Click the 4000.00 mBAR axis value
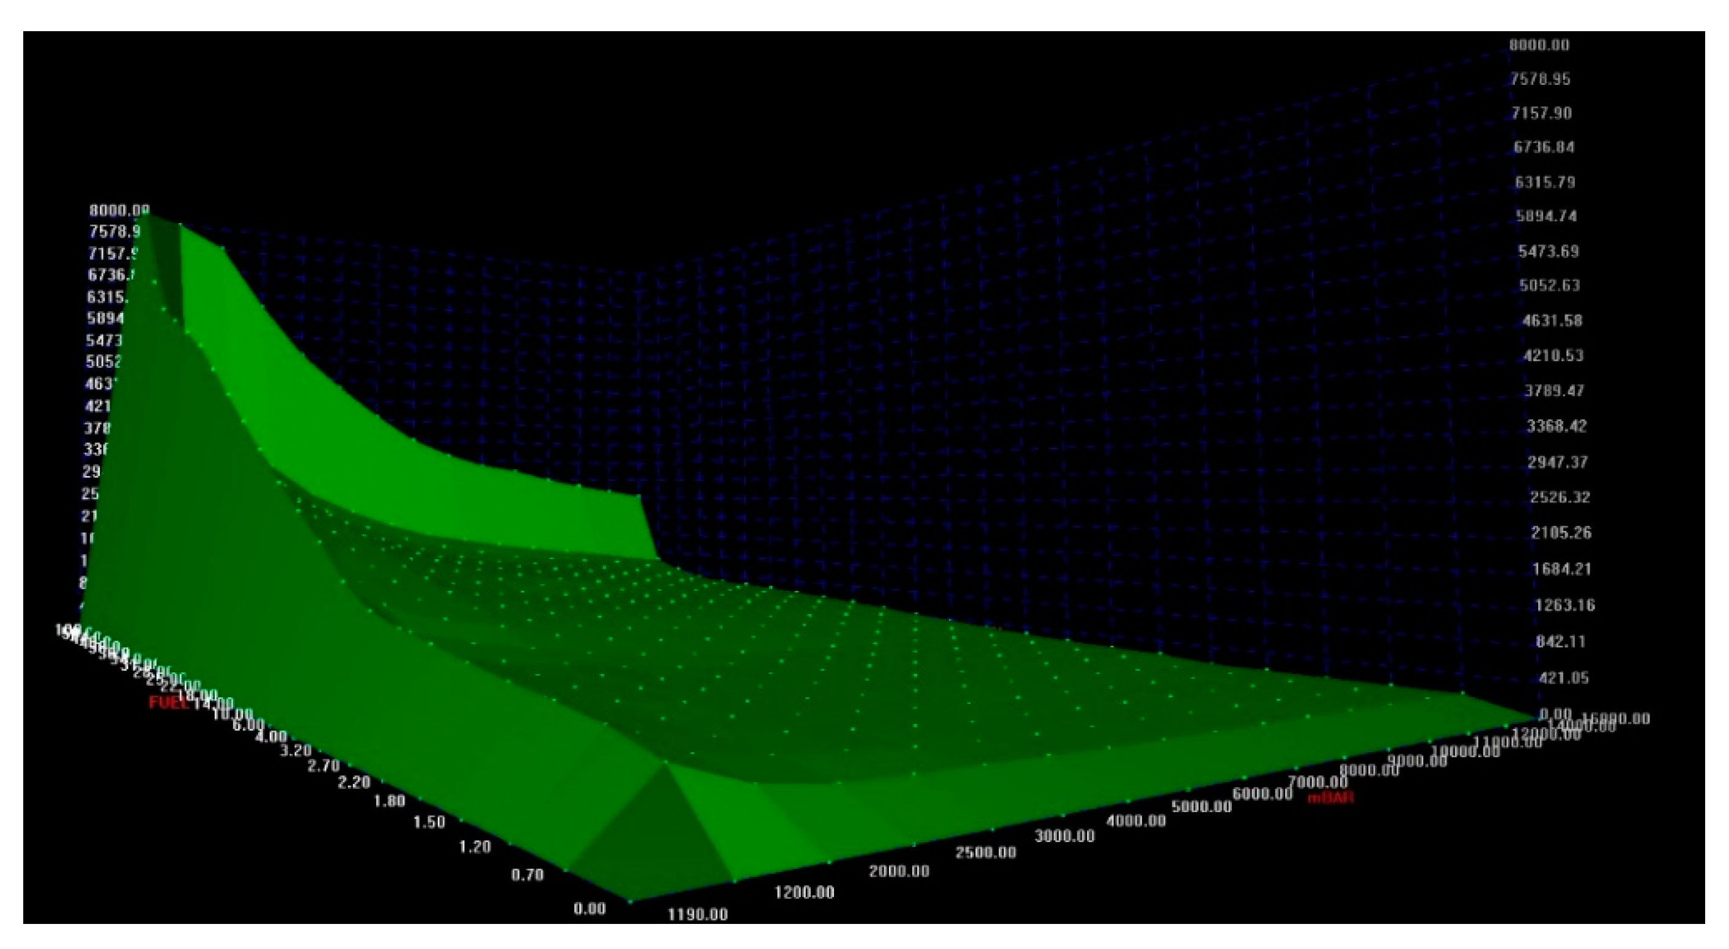This screenshot has height=949, width=1729. pyautogui.click(x=1136, y=820)
